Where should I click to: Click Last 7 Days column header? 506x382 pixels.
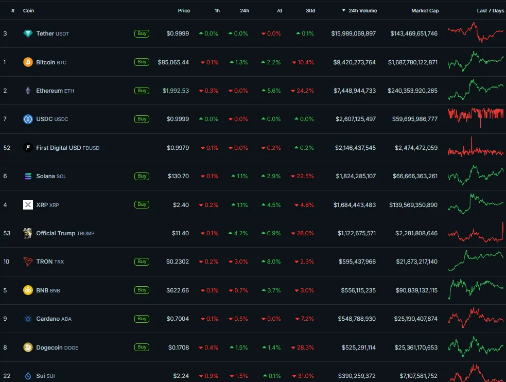491,11
